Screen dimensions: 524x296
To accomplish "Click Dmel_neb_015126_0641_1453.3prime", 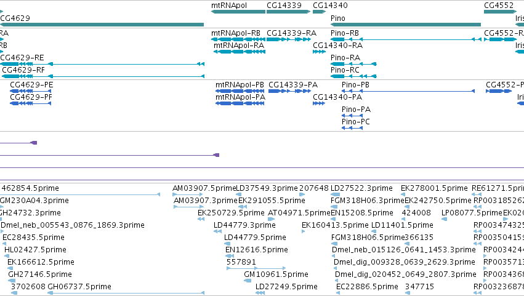I will [404, 250].
